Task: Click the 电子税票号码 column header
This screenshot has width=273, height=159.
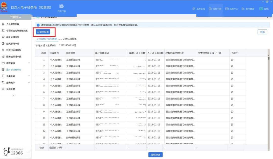Action: pos(110,53)
